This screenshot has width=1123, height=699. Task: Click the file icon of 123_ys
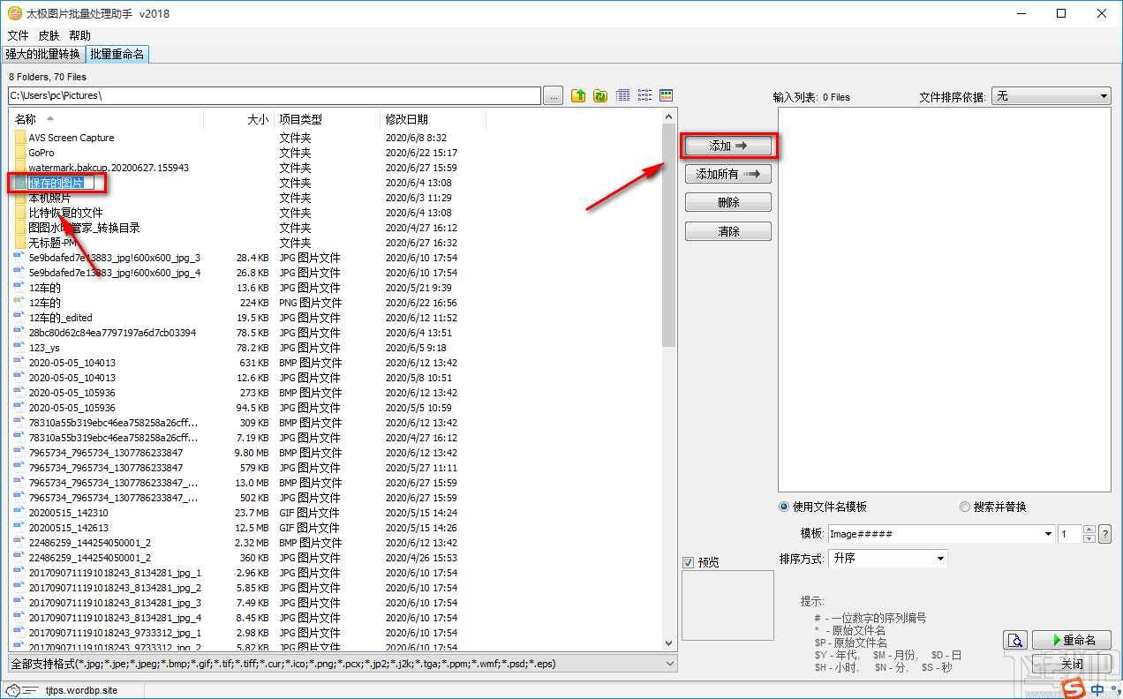click(19, 348)
